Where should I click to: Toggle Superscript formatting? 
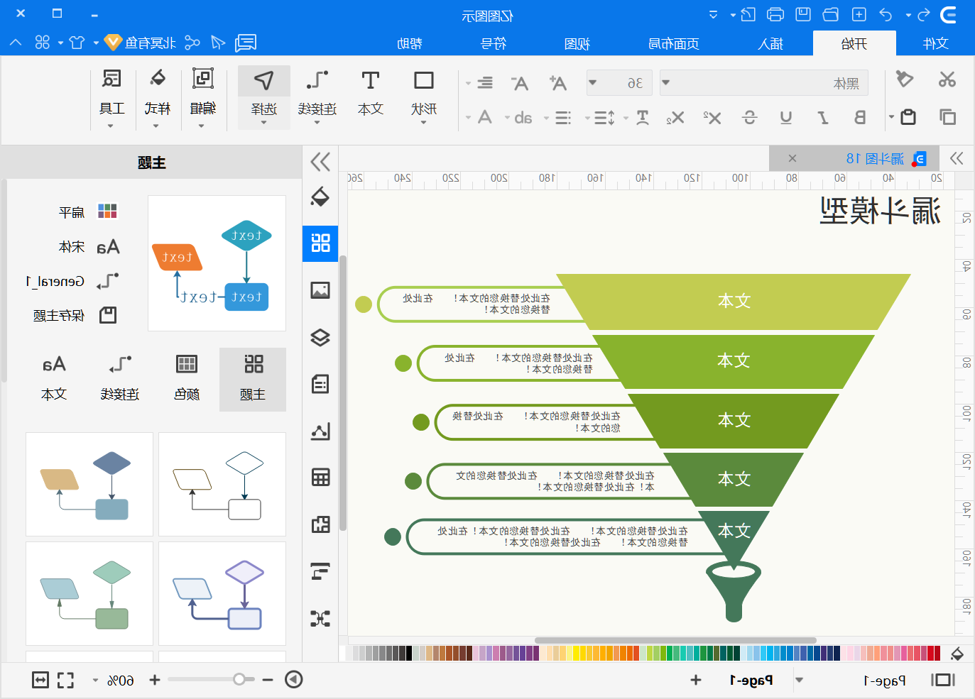tap(712, 117)
